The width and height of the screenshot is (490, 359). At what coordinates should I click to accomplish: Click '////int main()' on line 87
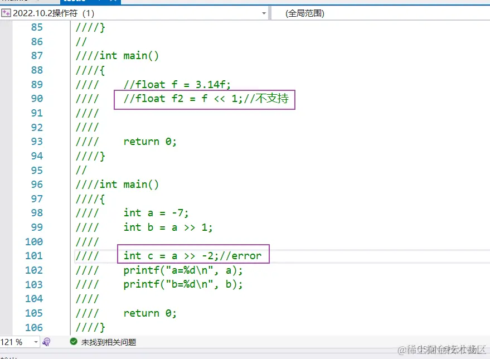coord(117,56)
